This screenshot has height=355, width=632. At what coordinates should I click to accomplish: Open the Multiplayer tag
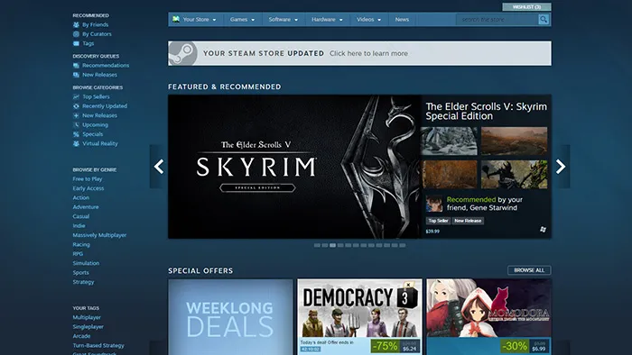(x=87, y=317)
